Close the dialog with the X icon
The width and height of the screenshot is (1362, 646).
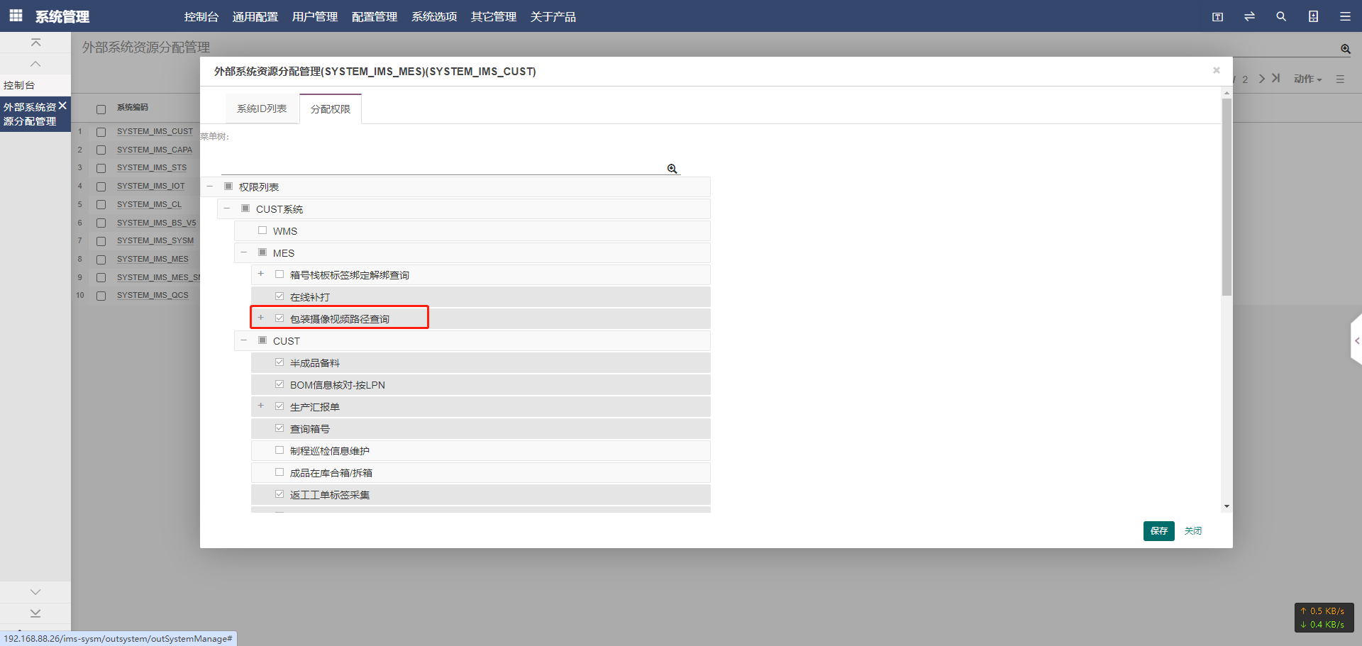(x=1217, y=70)
